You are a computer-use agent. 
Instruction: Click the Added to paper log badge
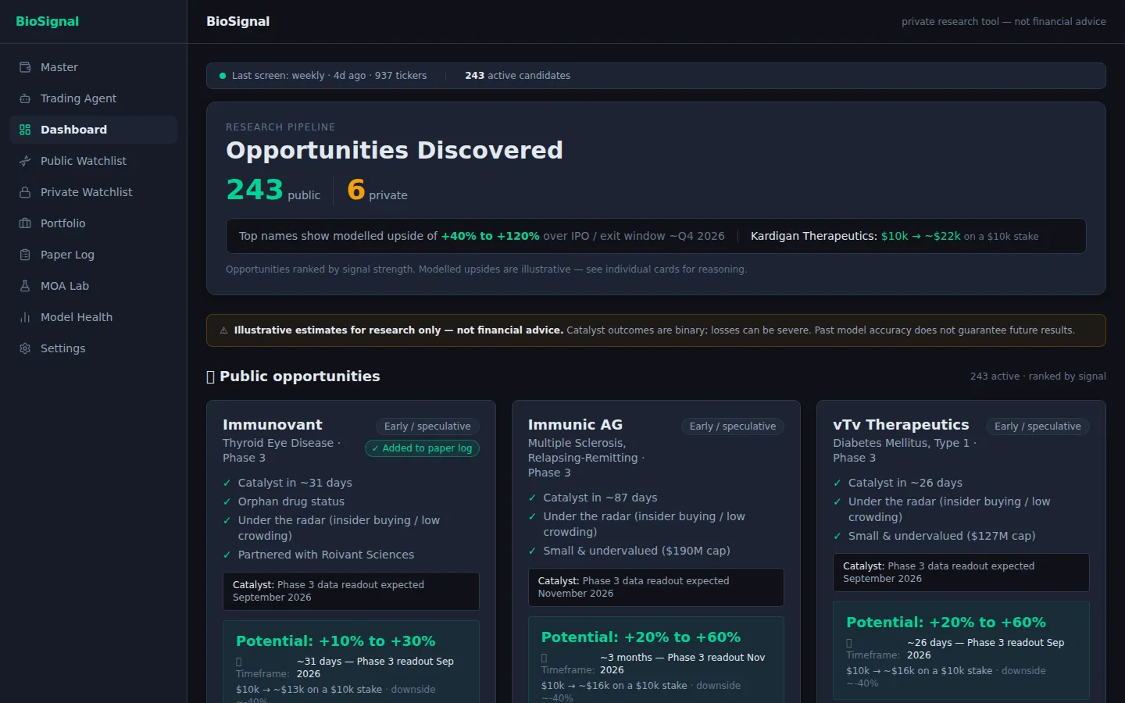422,448
